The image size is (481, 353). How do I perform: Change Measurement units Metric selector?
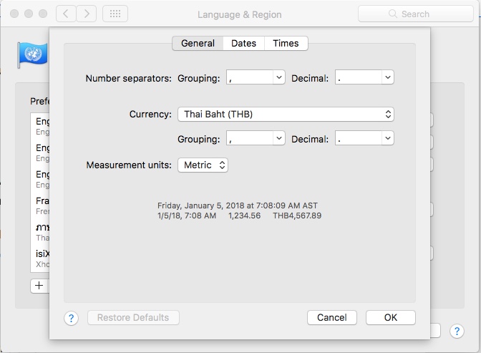click(x=203, y=165)
